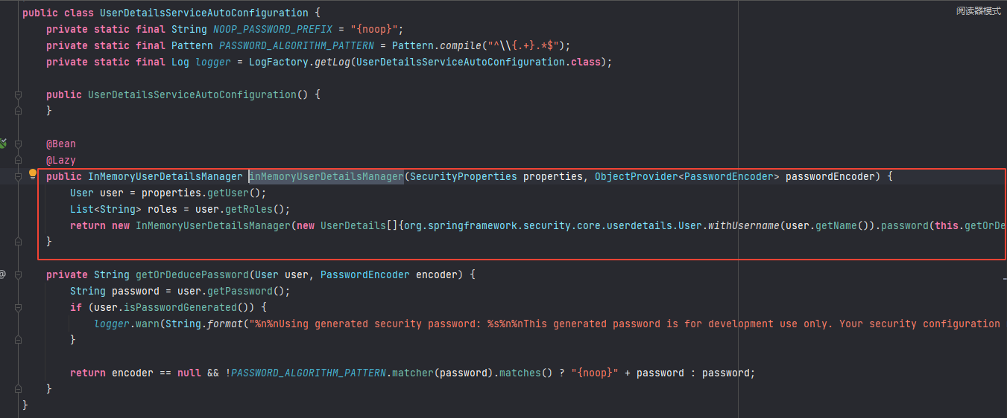This screenshot has height=418, width=1007.
Task: Collapse the getOrDeducePassword method fold marker
Action: [18, 274]
